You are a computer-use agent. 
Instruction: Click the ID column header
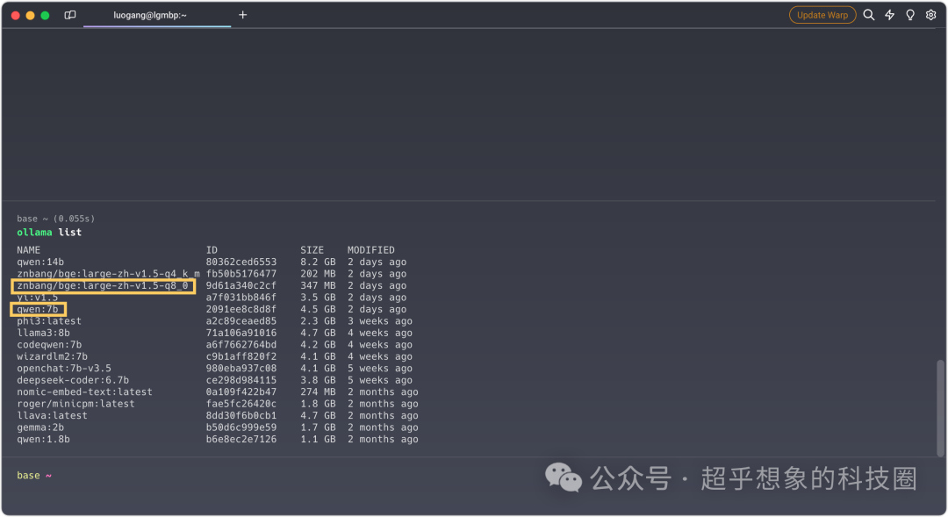tap(212, 250)
